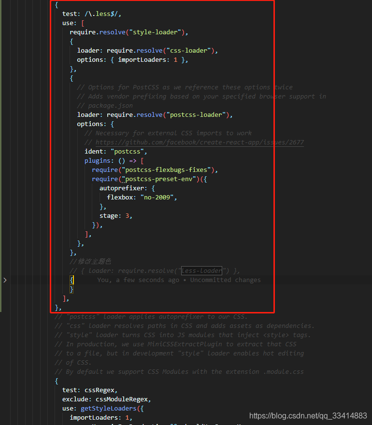Click require("postcss-preset-env") line

149,179
